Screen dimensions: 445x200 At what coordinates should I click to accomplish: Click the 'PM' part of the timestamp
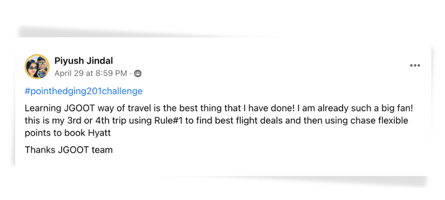click(x=121, y=73)
